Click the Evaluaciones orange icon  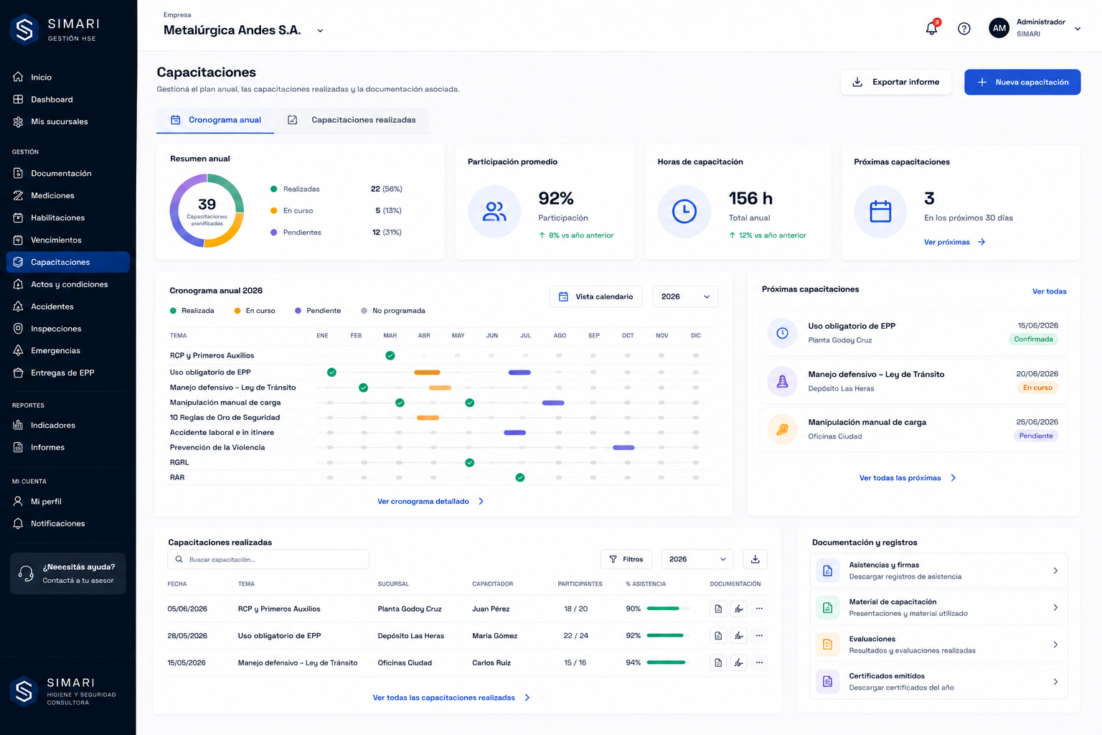[x=827, y=645]
